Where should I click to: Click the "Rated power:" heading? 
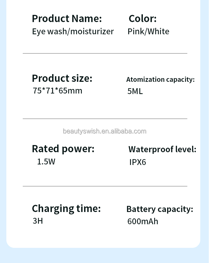tap(63, 149)
